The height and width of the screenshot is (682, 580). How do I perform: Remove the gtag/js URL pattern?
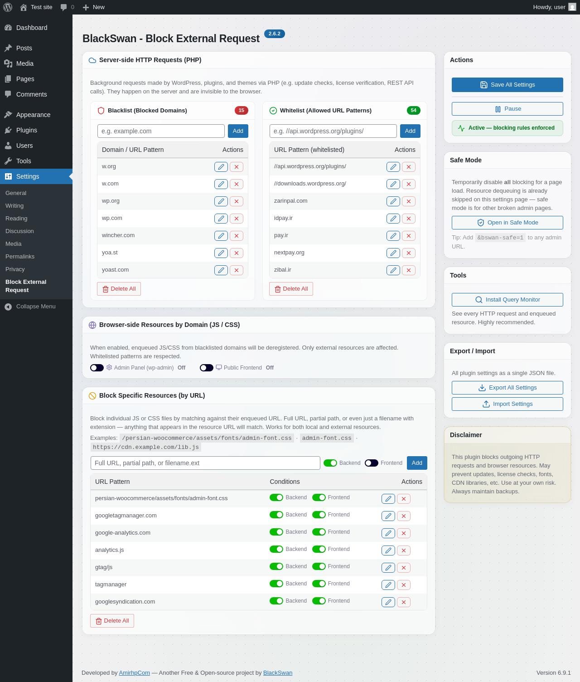(x=404, y=568)
